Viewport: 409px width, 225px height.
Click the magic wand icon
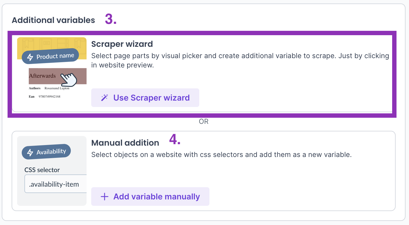(104, 98)
